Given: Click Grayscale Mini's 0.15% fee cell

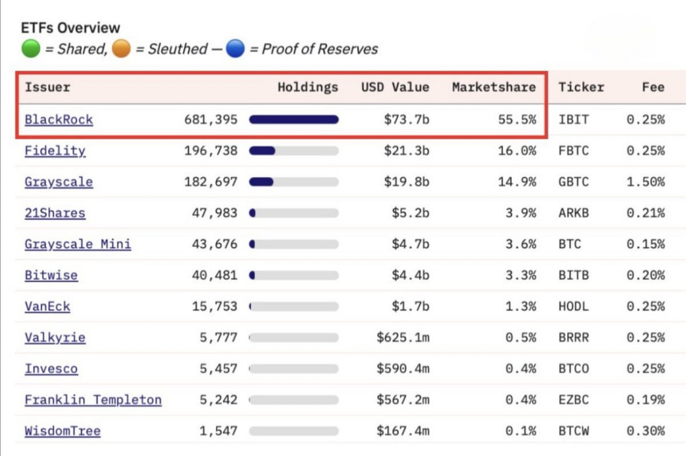Looking at the screenshot, I should coord(646,244).
